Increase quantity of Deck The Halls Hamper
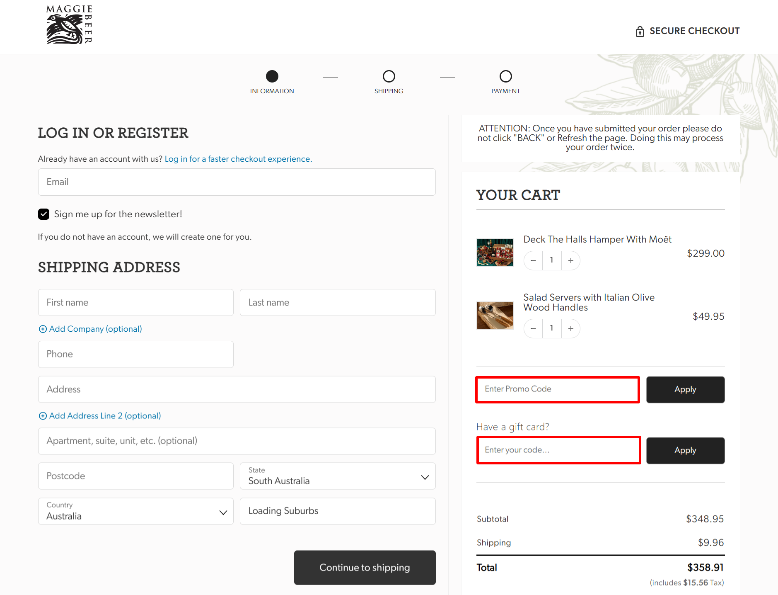The width and height of the screenshot is (778, 595). [570, 260]
